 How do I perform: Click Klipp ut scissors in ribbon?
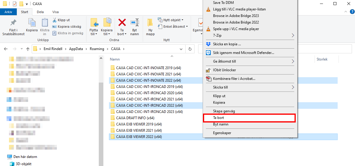61,20
